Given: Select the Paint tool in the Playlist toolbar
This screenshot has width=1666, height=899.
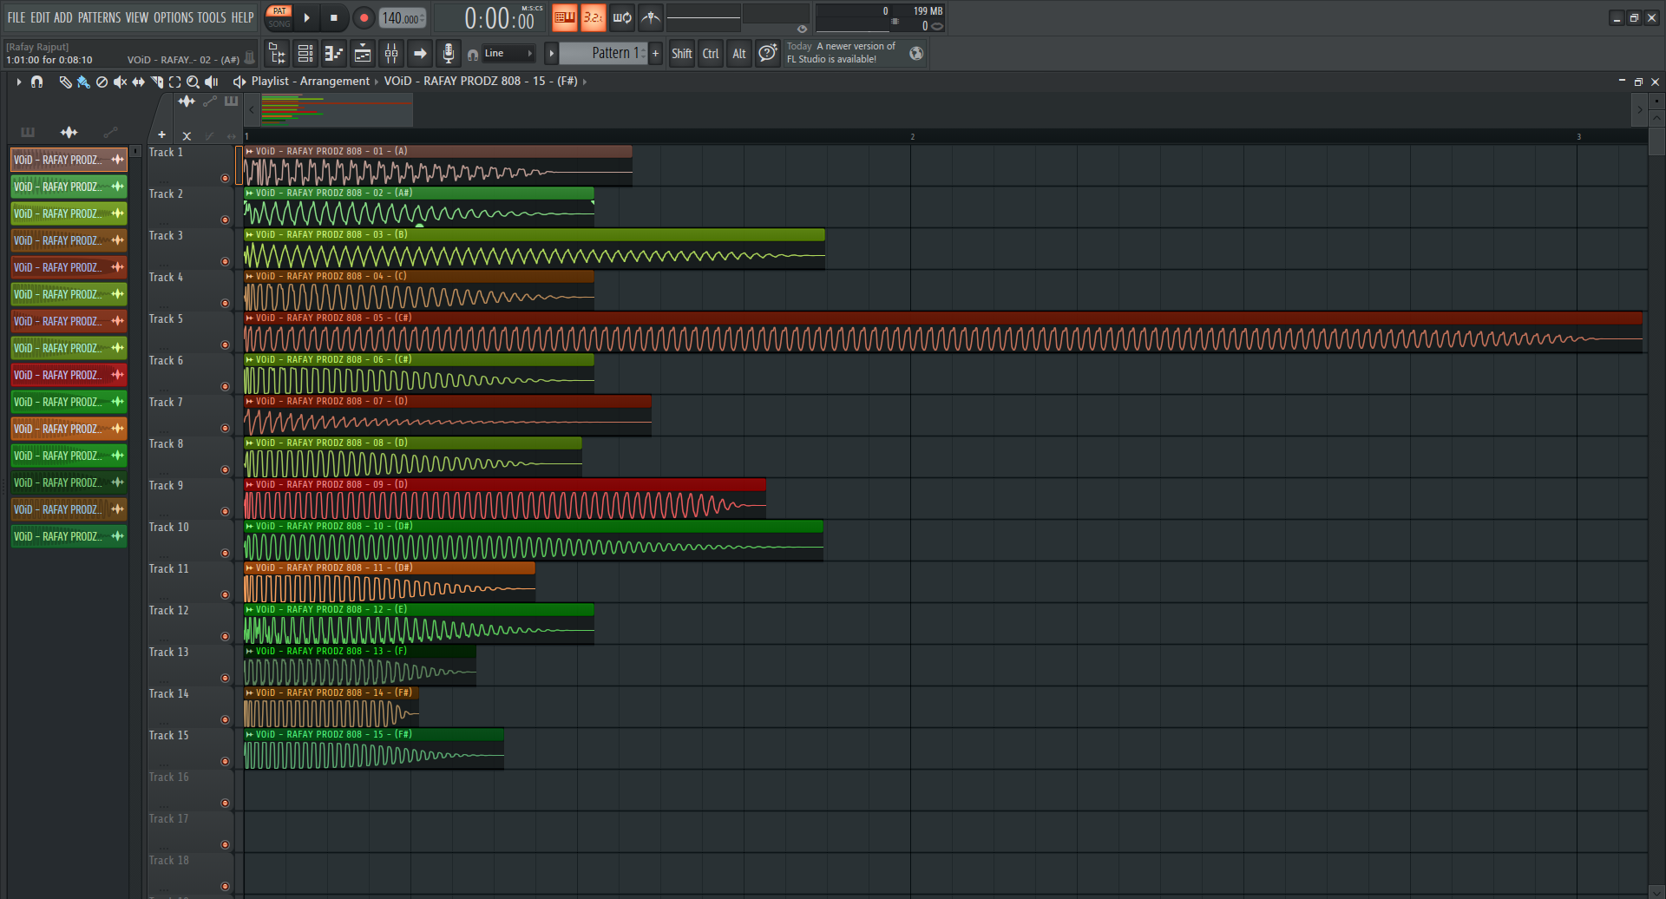Looking at the screenshot, I should pyautogui.click(x=83, y=82).
